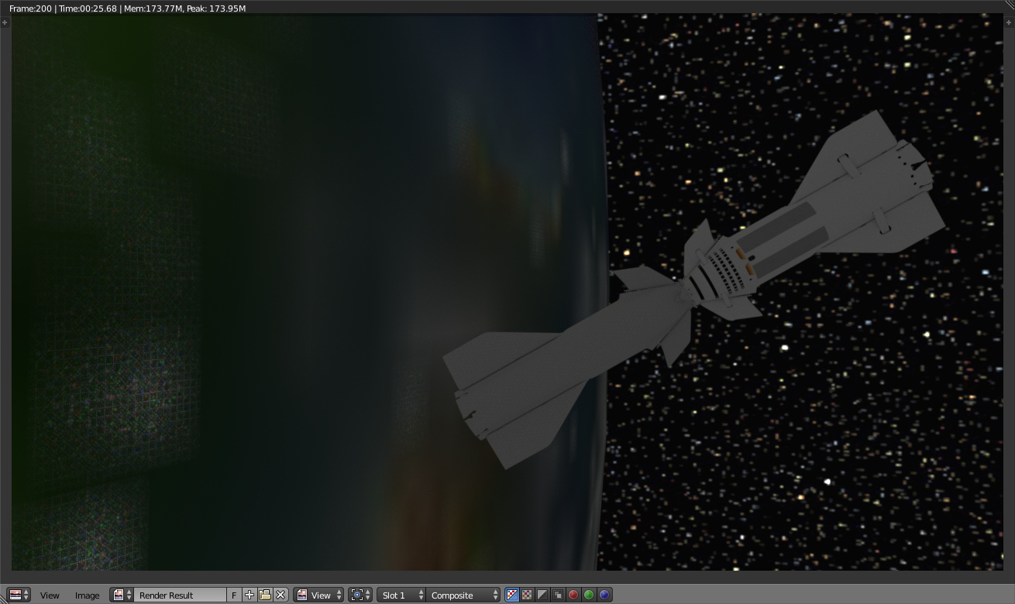
Task: Show only the alpha channel
Action: [542, 595]
